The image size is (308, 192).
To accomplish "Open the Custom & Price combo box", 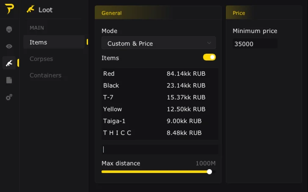I will coord(158,43).
